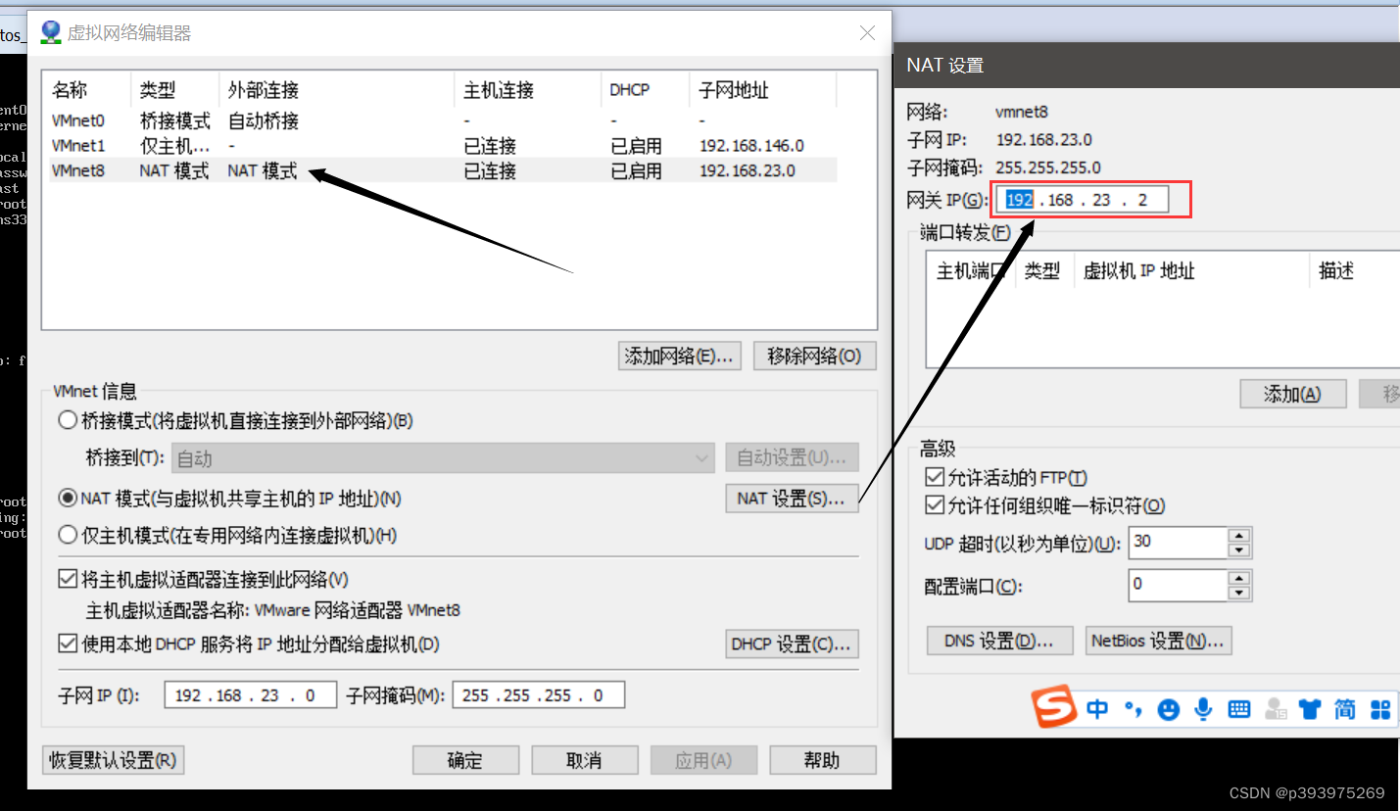Image resolution: width=1400 pixels, height=811 pixels.
Task: Open Sogou toolbox grid icon
Action: [1380, 709]
